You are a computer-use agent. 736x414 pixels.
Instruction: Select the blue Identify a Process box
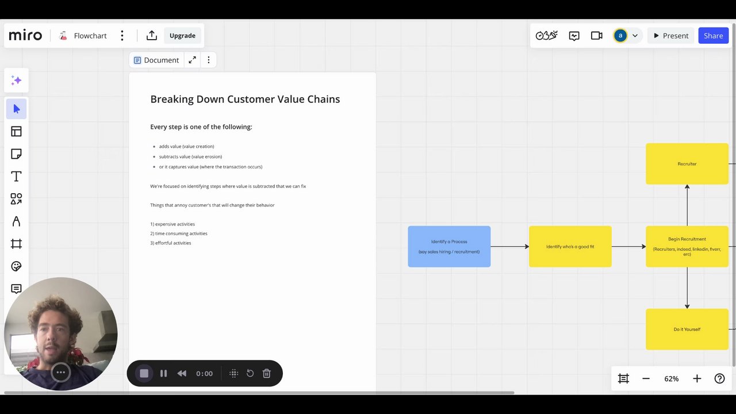coord(449,247)
